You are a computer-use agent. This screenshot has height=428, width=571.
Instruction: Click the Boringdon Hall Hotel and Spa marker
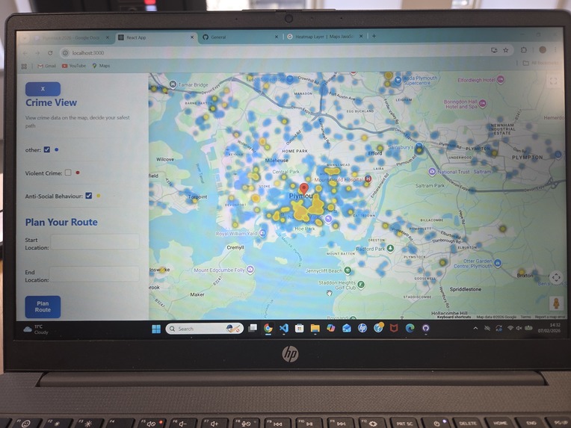483,104
